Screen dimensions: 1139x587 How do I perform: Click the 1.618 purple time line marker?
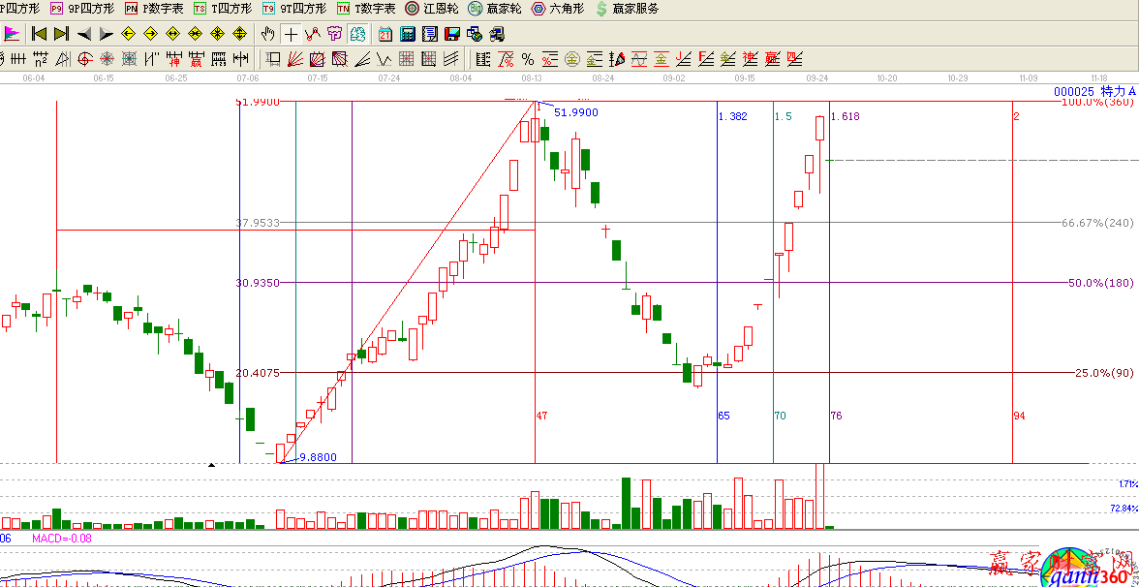(845, 116)
